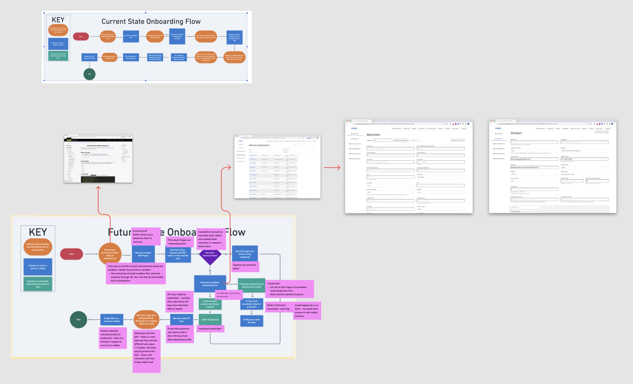Select green END circle in Future flow
Viewport: 633px width, 384px height.
[x=78, y=320]
